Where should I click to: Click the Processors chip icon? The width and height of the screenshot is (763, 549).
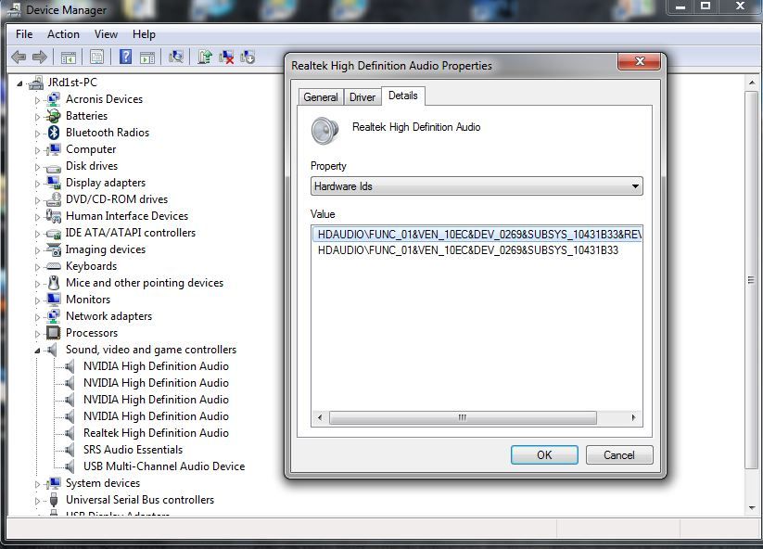(53, 333)
